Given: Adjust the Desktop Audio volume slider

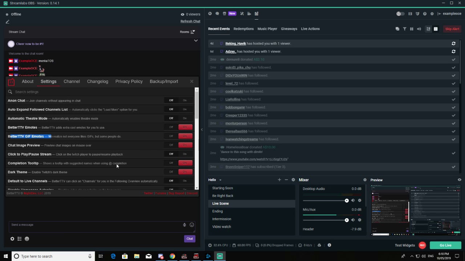Looking at the screenshot, I should [x=325, y=200].
